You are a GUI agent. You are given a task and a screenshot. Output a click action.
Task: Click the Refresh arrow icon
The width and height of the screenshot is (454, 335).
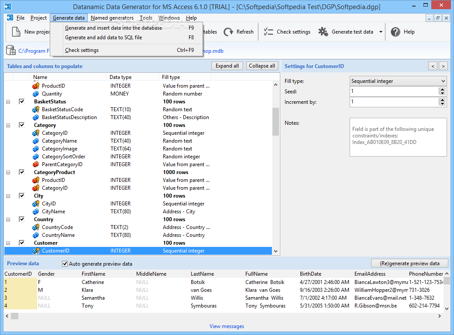(228, 32)
